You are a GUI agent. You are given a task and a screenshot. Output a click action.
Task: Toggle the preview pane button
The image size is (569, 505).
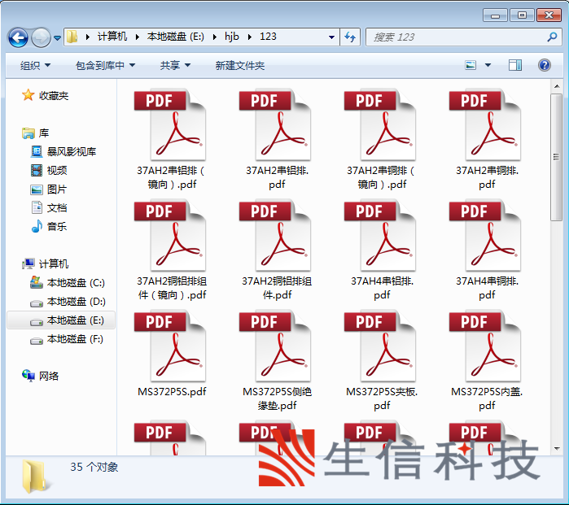point(515,65)
